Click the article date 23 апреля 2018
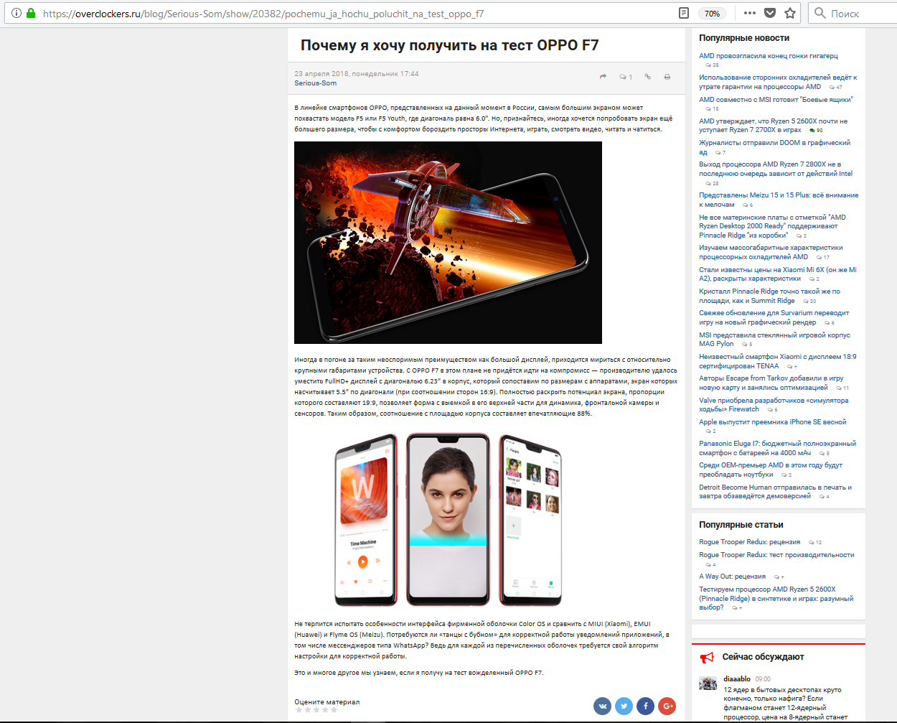The width and height of the screenshot is (897, 723). click(x=356, y=73)
